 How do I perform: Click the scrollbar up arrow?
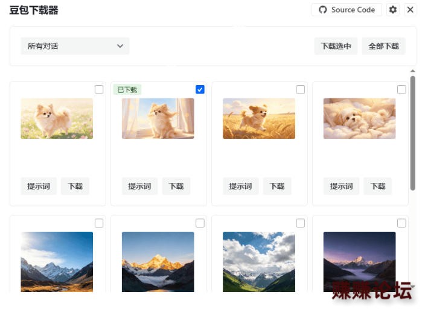point(412,71)
